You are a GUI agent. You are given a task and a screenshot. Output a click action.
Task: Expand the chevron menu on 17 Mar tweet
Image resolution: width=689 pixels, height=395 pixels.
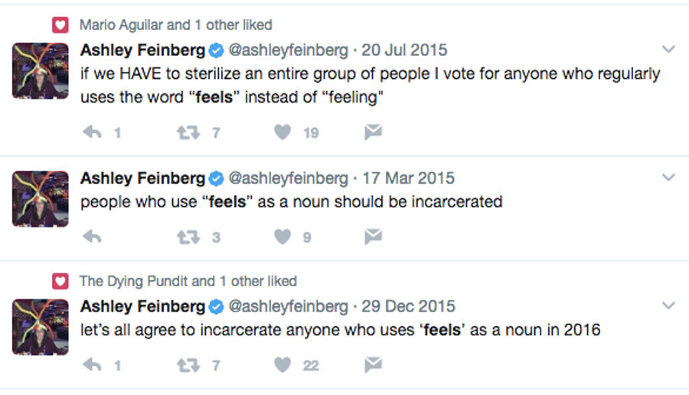point(668,178)
